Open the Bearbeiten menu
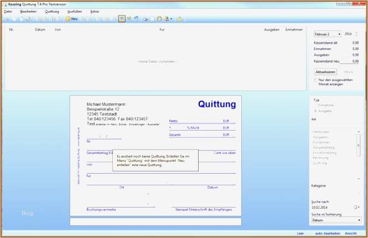368x238 pixels. coord(28,12)
